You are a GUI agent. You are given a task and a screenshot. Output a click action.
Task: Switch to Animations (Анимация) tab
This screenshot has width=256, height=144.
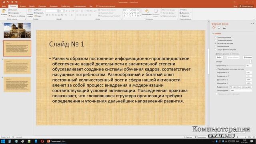tap(54, 6)
